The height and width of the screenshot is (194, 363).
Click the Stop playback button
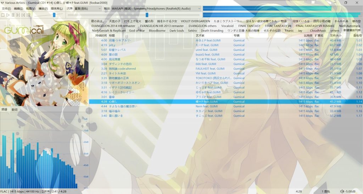3,15
